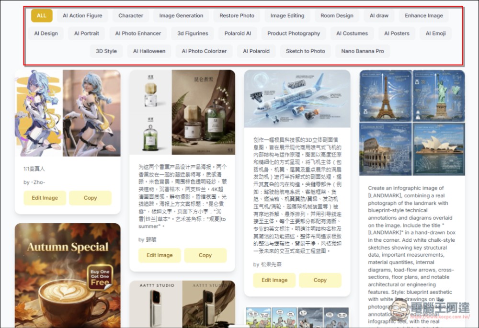
Task: Switch to Room Design category
Action: 337,15
